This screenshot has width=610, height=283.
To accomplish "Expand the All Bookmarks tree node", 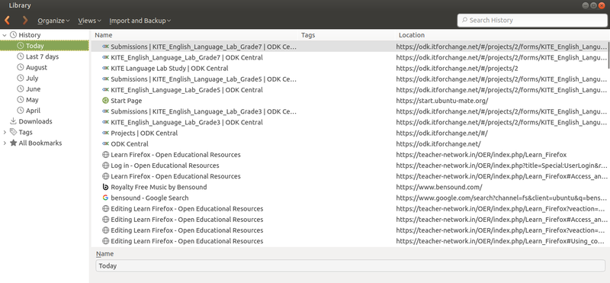I will pos(5,143).
